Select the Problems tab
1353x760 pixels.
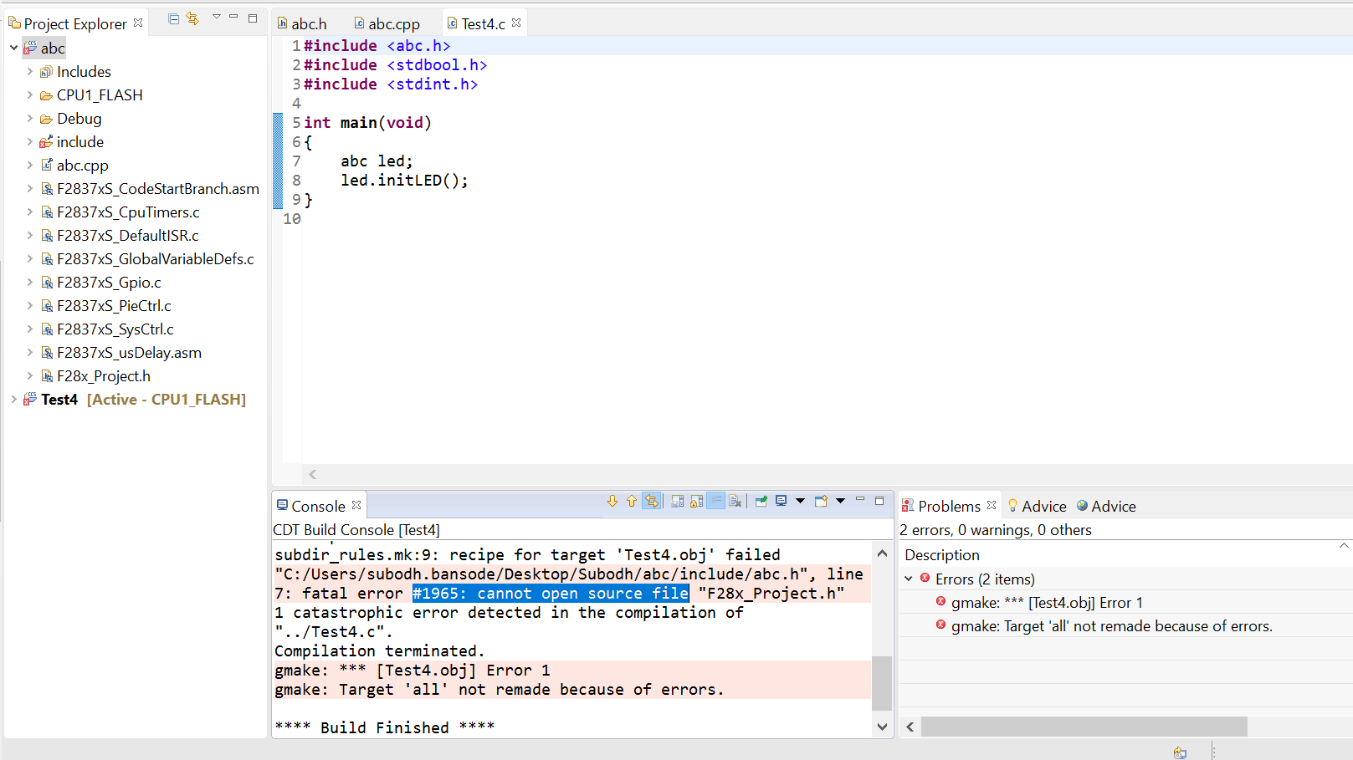pos(949,506)
